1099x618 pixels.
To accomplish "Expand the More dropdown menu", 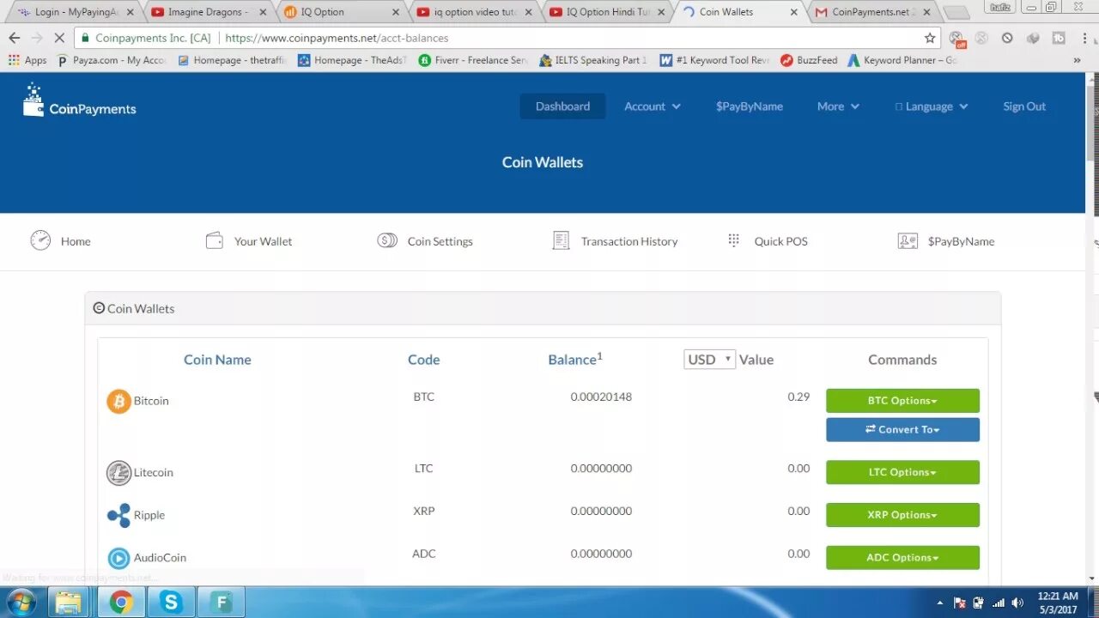I will tap(838, 106).
